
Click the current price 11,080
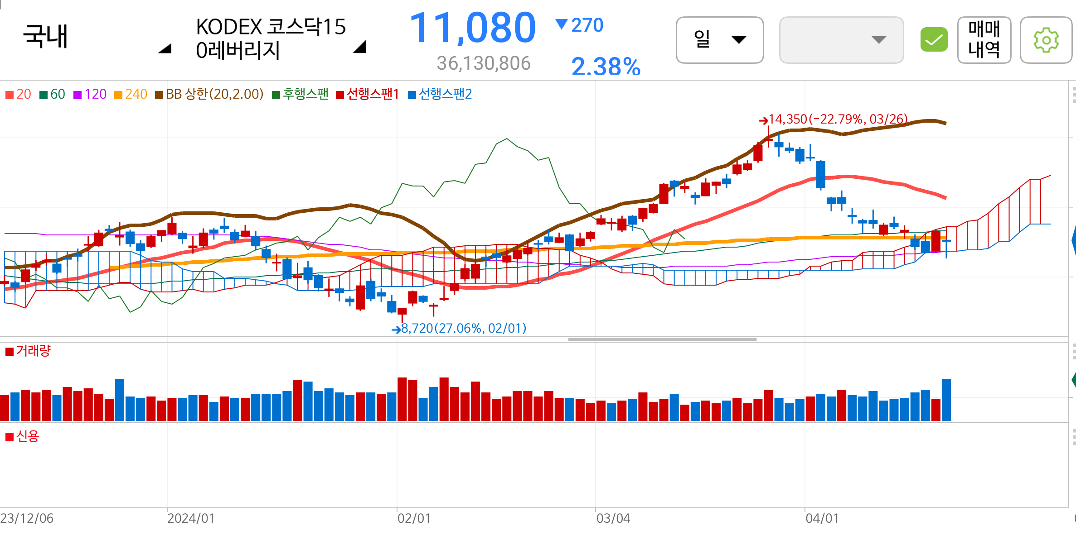tap(472, 28)
